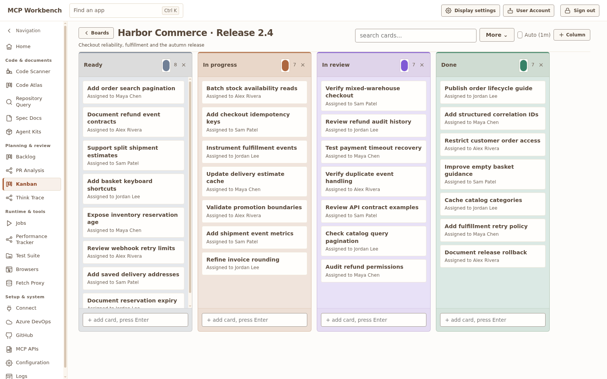Open Connect in the sidebar
The height and width of the screenshot is (379, 607).
point(32,308)
